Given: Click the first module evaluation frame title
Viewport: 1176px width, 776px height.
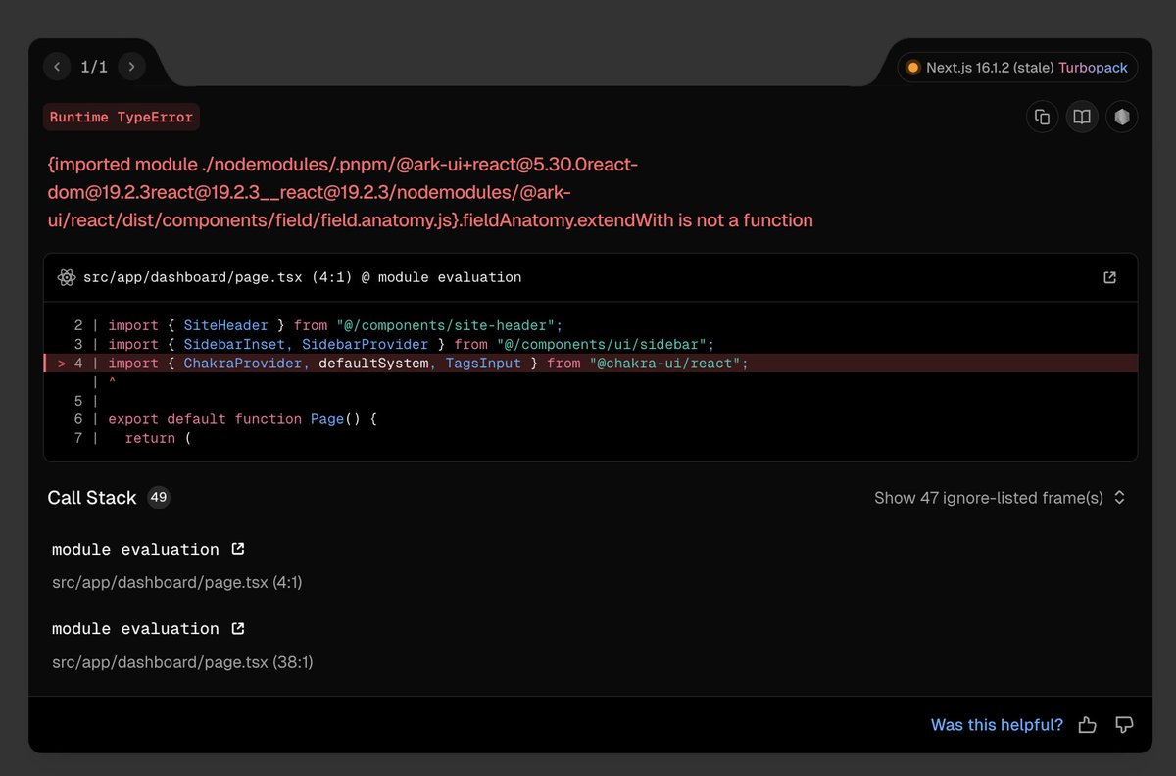Looking at the screenshot, I should point(135,549).
